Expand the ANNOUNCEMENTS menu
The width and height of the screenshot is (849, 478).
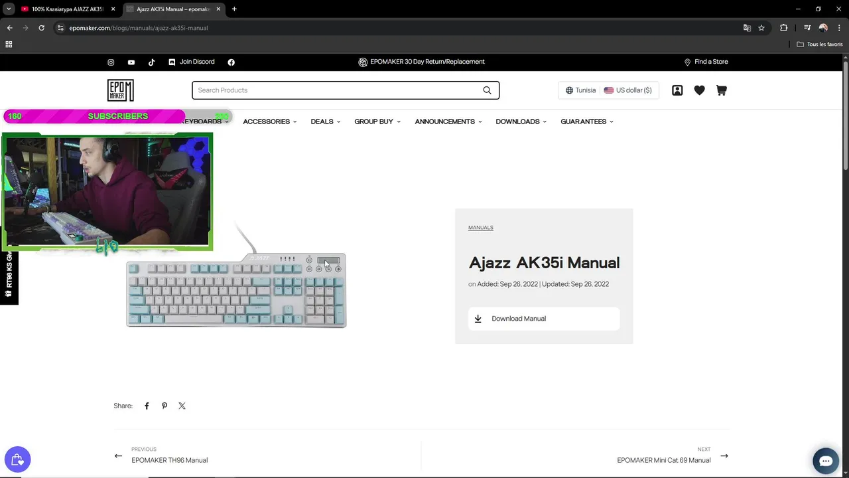click(448, 121)
